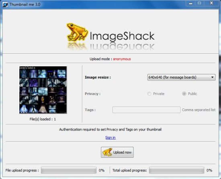
Task: Click the File upload progress bar
Action: coord(69,170)
